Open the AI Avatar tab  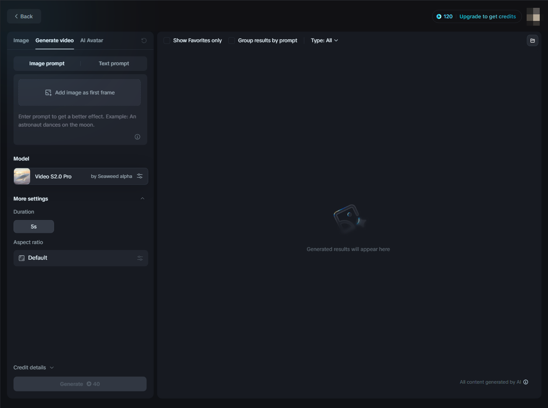[x=92, y=40]
